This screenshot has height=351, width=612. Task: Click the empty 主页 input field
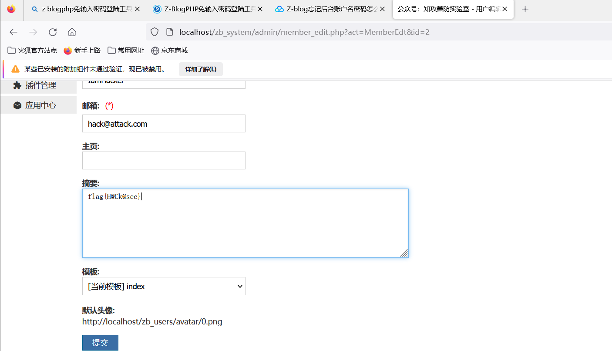point(164,160)
